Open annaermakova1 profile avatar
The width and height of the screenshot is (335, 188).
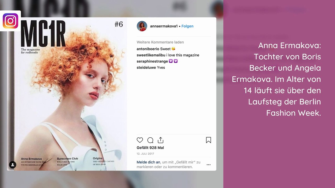142,26
